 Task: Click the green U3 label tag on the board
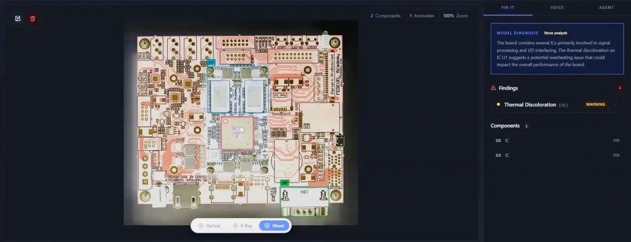[284, 183]
